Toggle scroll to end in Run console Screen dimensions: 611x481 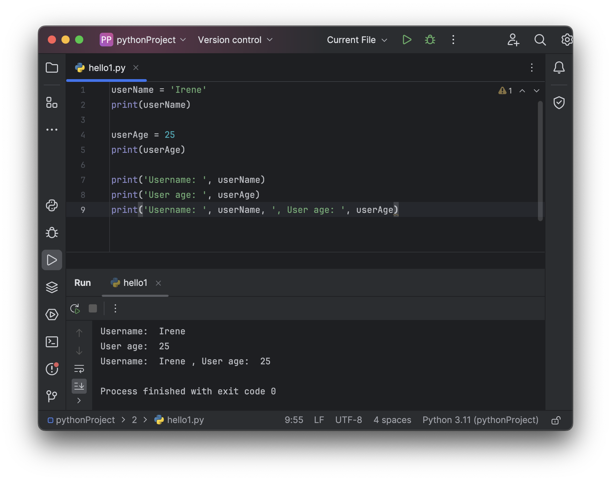[x=79, y=386]
